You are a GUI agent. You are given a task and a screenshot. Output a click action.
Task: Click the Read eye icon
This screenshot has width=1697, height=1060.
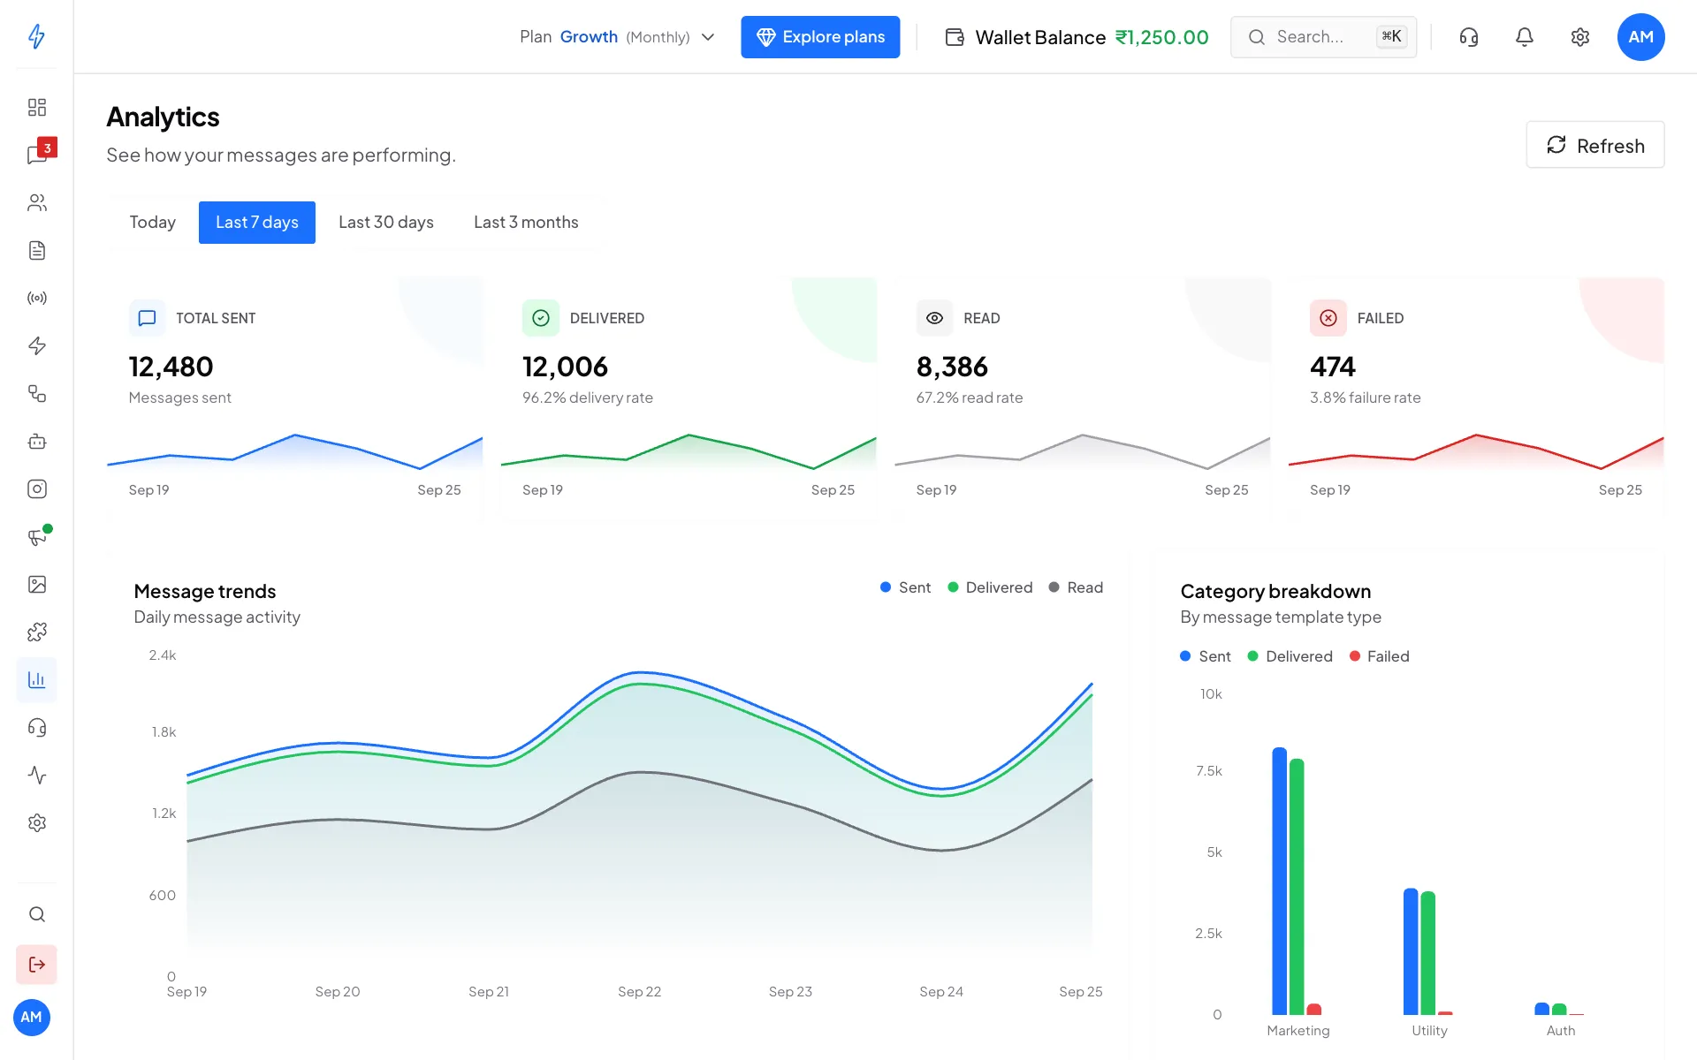click(x=934, y=318)
